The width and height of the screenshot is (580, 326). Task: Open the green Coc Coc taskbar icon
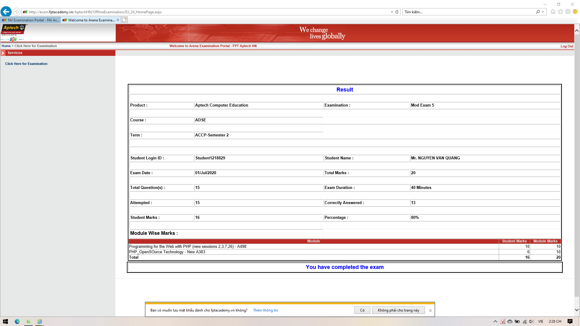[x=28, y=321]
